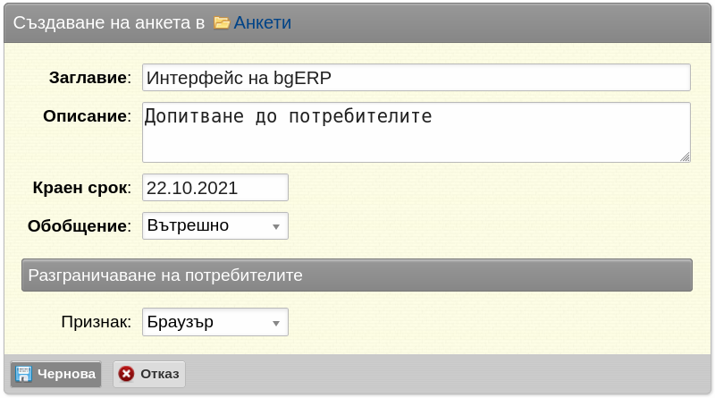Click the floppy disk save icon
The height and width of the screenshot is (398, 715).
coord(24,374)
